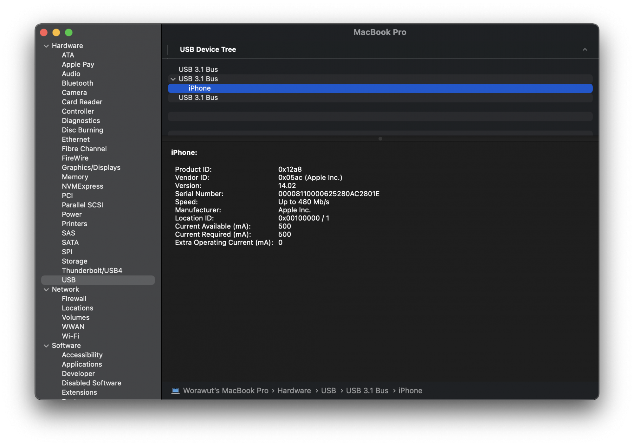
Task: Collapse the USB Device Tree header chevron
Action: coord(585,49)
